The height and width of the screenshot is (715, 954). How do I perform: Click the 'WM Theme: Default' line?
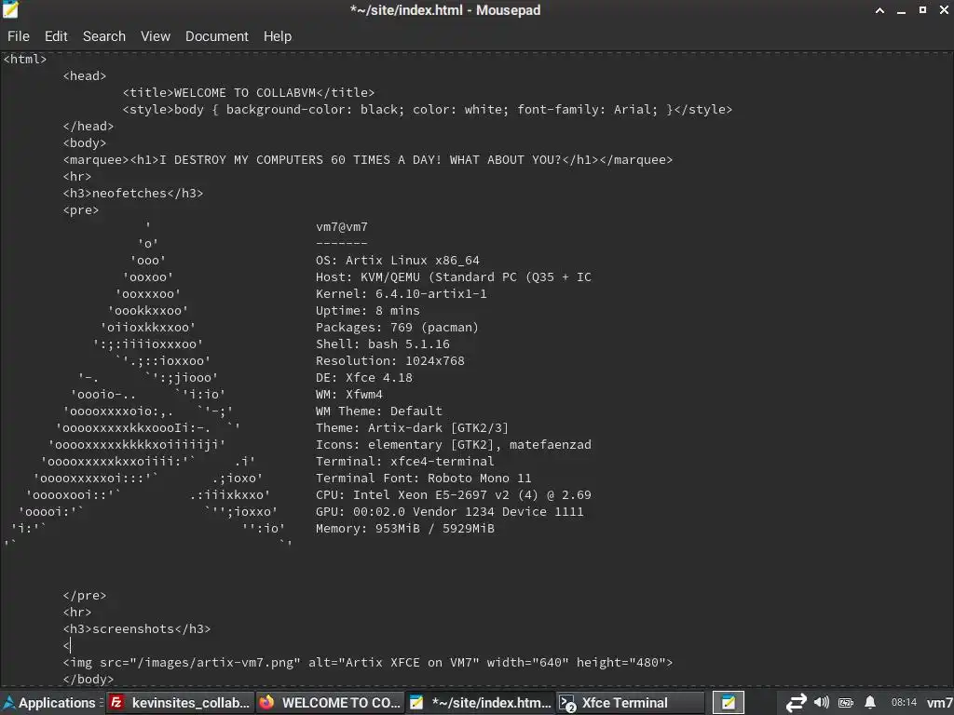click(x=379, y=411)
